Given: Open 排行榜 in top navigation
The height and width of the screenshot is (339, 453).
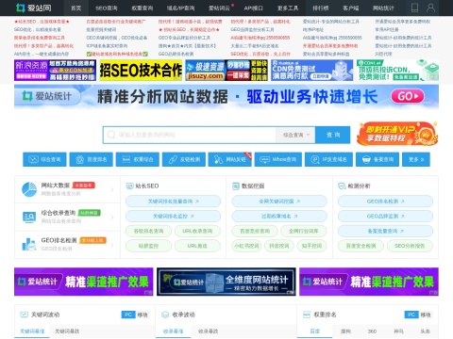Looking at the screenshot, I should click(x=321, y=8).
